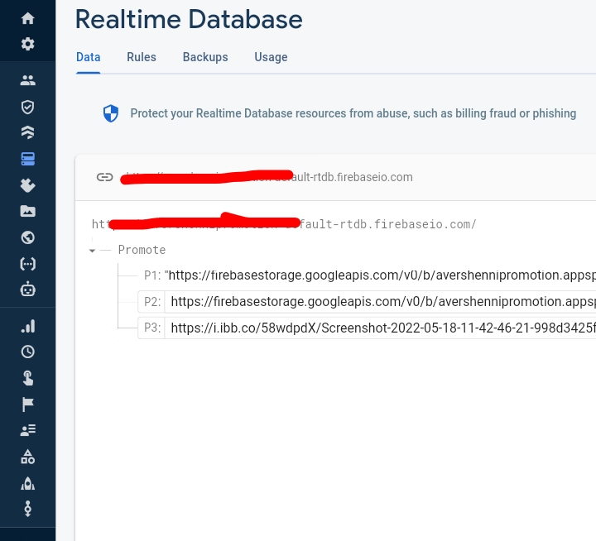Open Machine Learning robot icon in sidebar
The height and width of the screenshot is (541, 596).
(x=28, y=290)
